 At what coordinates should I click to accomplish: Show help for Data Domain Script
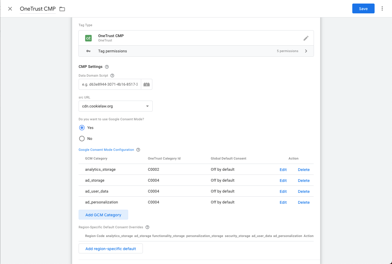coord(112,76)
